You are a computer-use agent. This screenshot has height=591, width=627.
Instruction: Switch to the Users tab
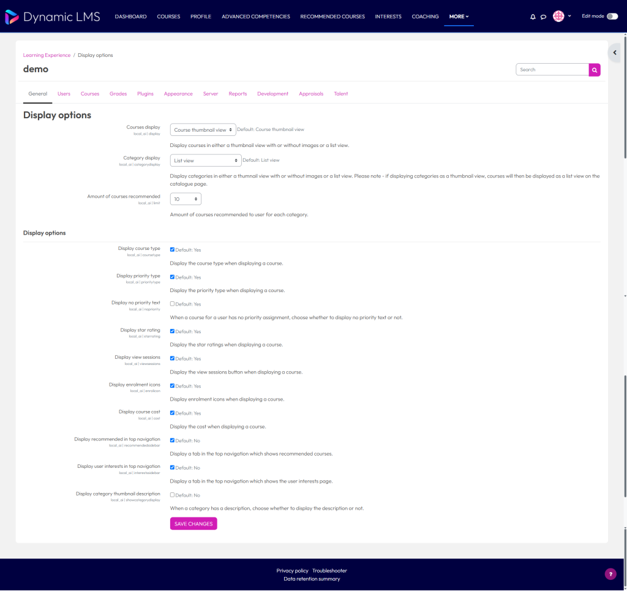pyautogui.click(x=64, y=94)
